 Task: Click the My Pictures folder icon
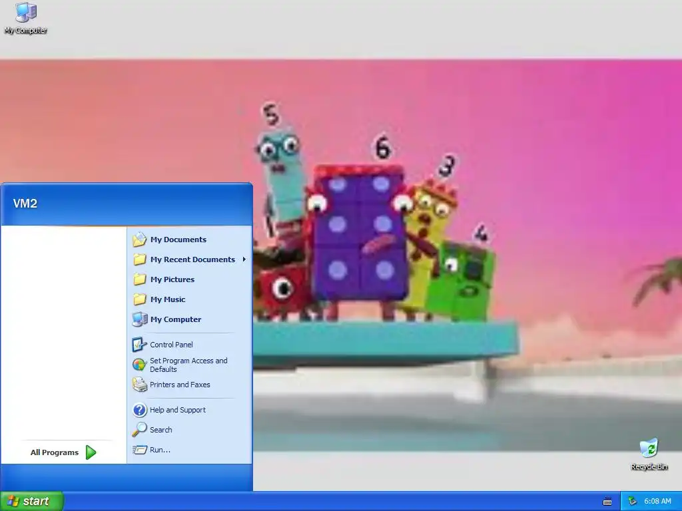140,279
